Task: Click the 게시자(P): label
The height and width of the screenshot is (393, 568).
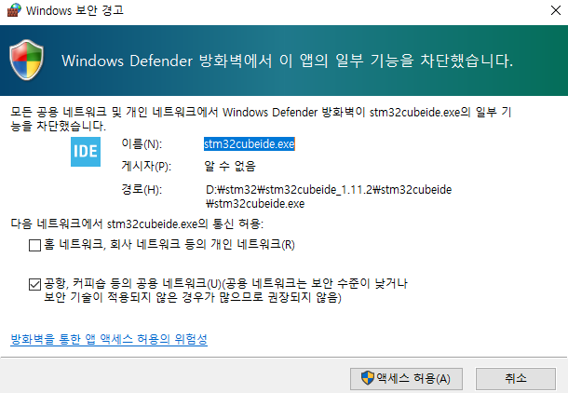Action: (x=146, y=167)
